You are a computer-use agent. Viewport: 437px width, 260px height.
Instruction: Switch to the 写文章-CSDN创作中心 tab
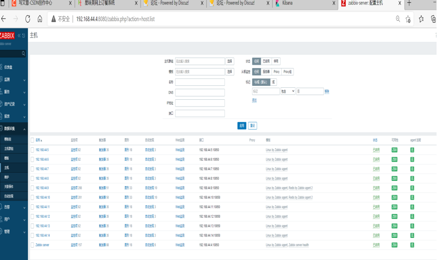click(x=35, y=3)
